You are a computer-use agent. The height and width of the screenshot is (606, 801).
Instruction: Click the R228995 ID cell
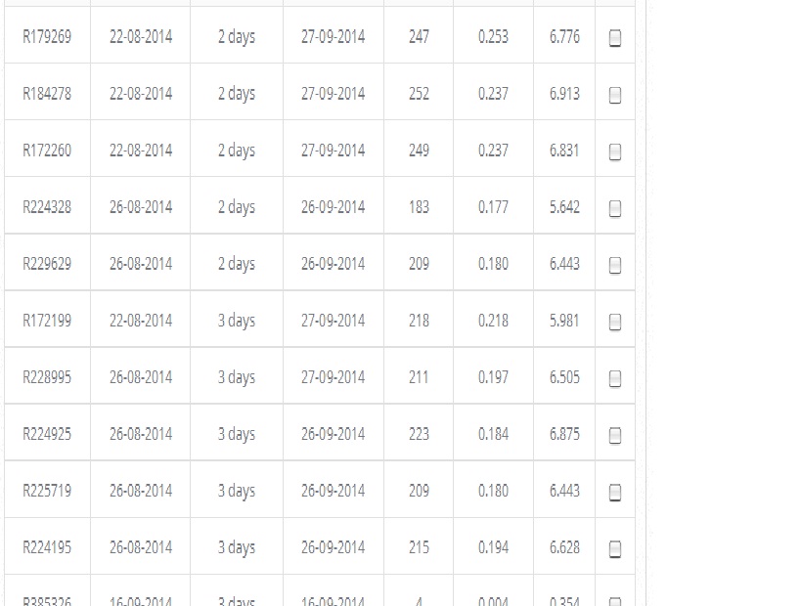coord(47,377)
